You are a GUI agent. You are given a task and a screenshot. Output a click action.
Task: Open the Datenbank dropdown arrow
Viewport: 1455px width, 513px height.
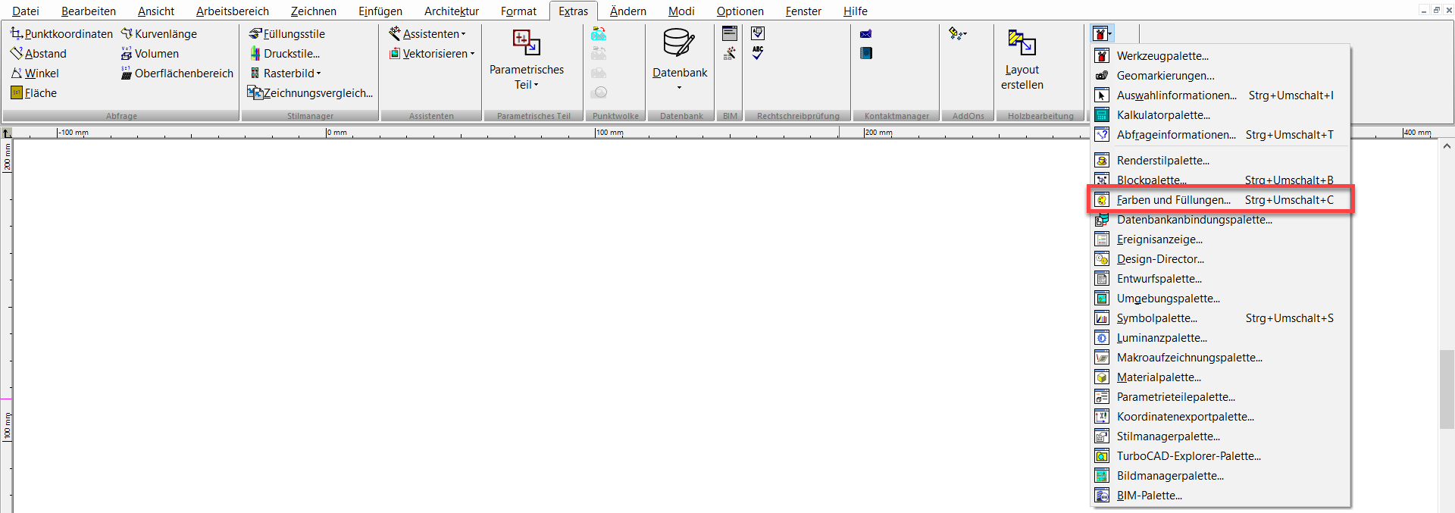[x=679, y=87]
